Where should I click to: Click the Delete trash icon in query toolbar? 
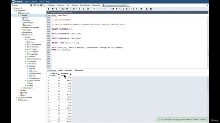[x=84, y=9]
